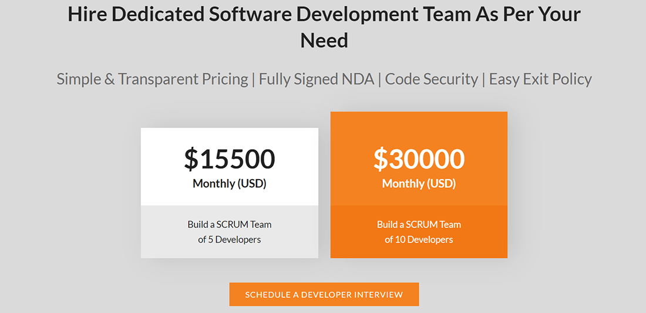Image resolution: width=646 pixels, height=313 pixels.
Task: Click the $15500 price text
Action: (229, 159)
